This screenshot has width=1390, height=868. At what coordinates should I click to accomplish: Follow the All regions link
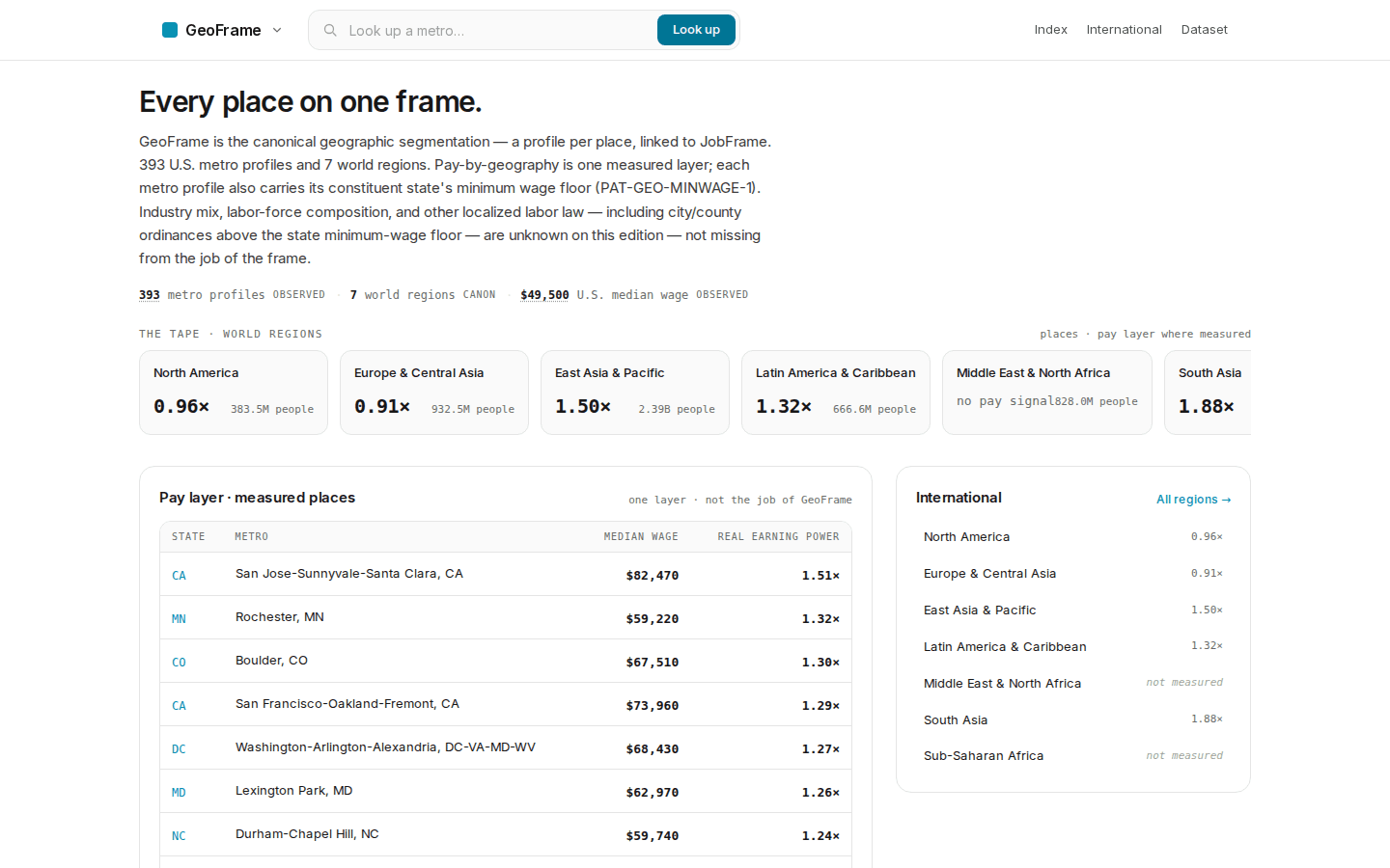[x=1194, y=500]
